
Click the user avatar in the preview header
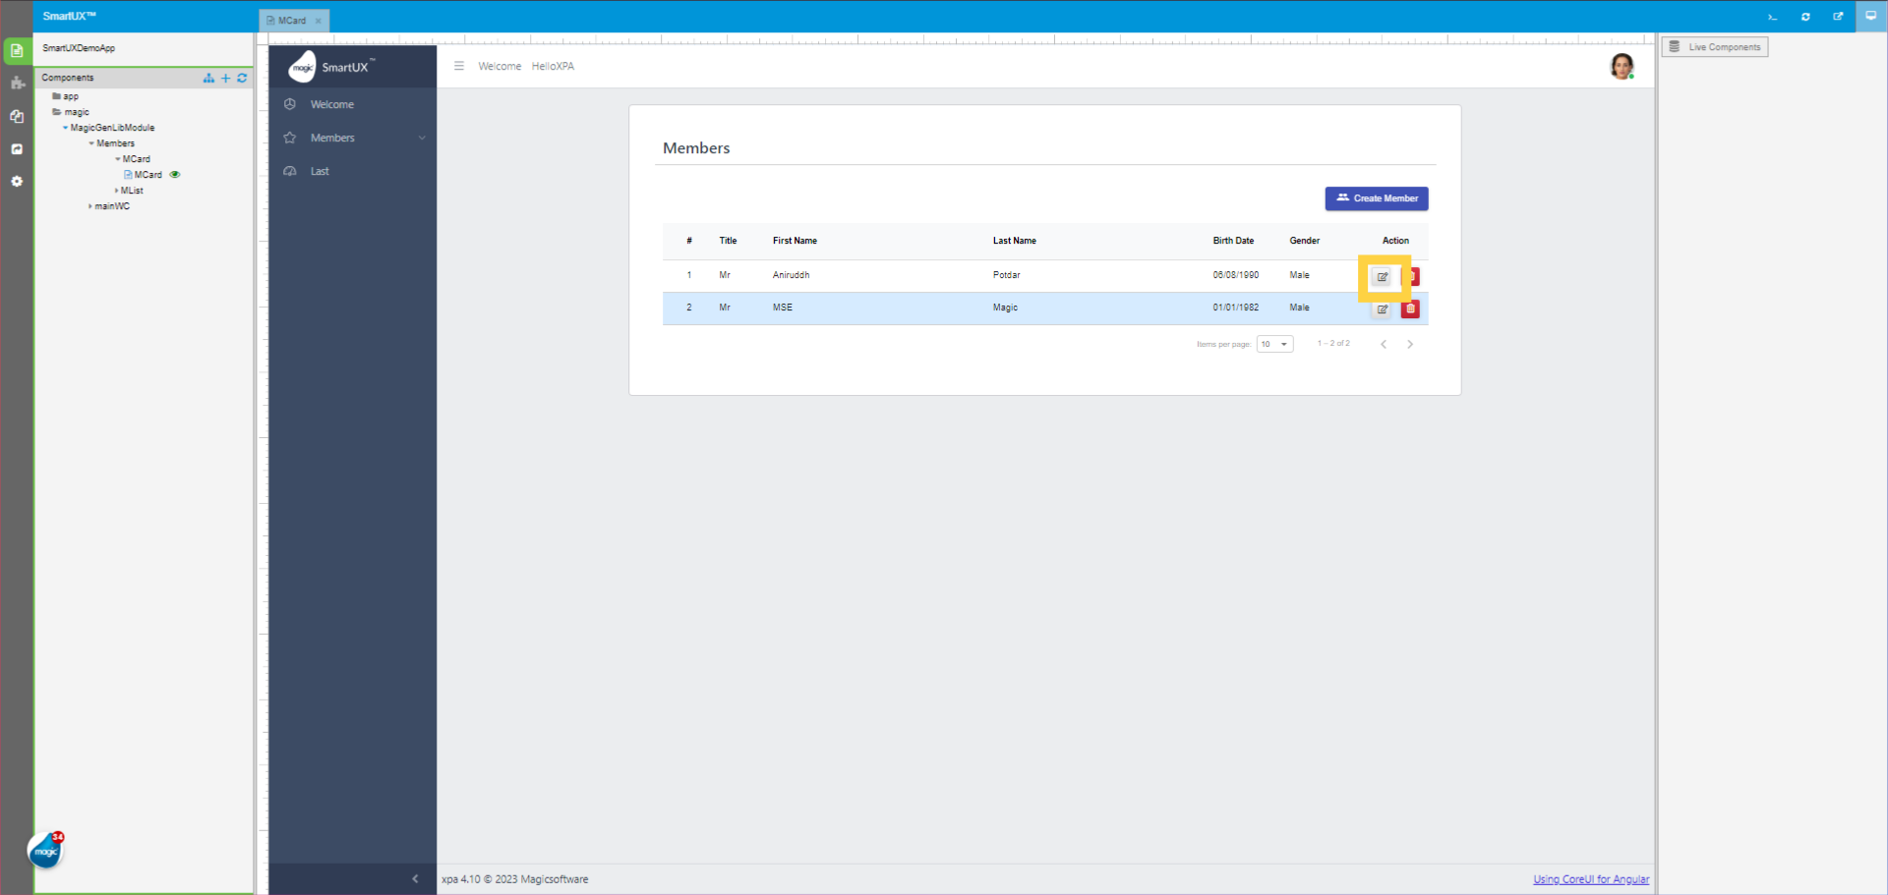1622,66
